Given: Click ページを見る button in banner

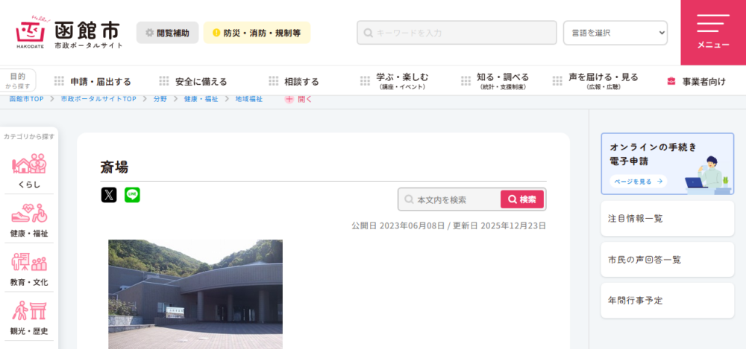Looking at the screenshot, I should point(638,182).
